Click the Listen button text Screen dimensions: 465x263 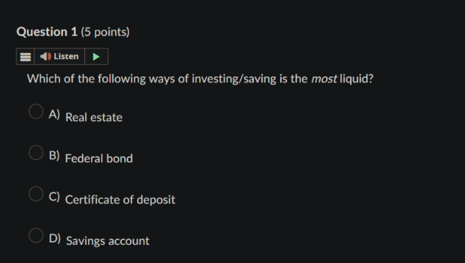coord(66,56)
